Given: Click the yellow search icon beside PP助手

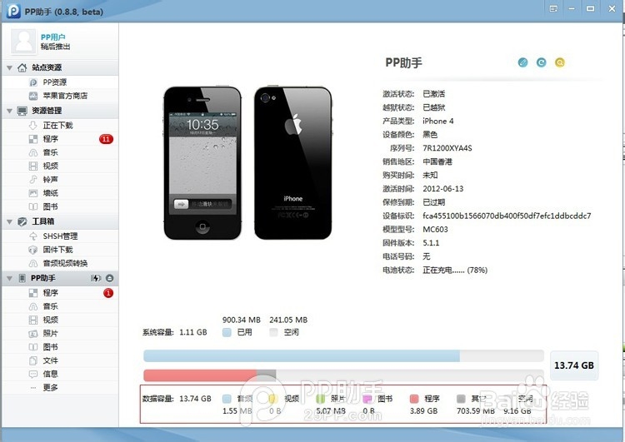Looking at the screenshot, I should [560, 62].
